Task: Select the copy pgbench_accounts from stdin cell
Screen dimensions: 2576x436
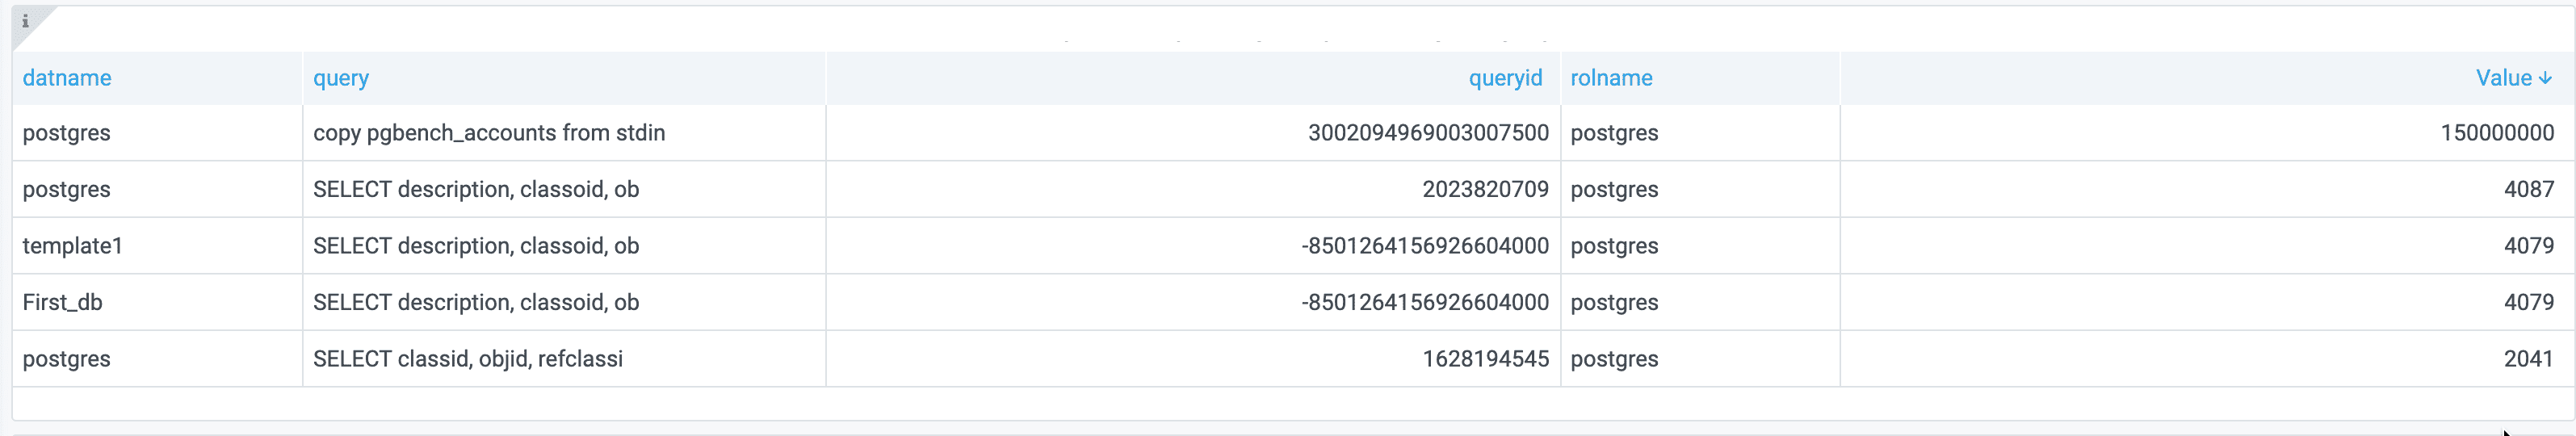Action: tap(489, 133)
